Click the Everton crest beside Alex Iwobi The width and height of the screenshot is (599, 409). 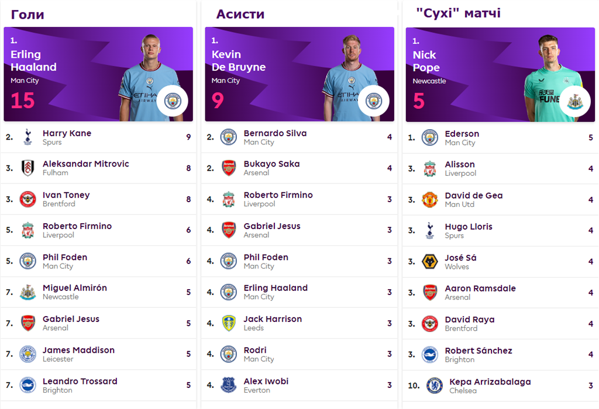(229, 385)
